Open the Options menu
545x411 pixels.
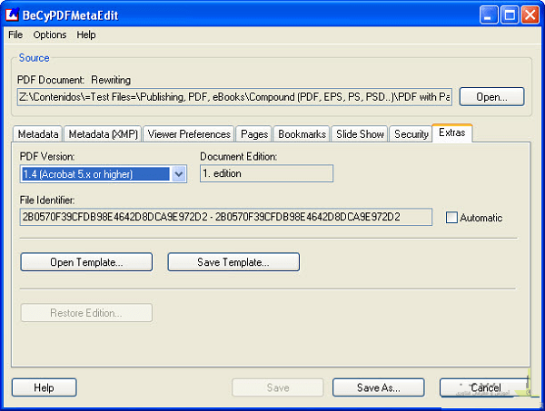click(50, 34)
